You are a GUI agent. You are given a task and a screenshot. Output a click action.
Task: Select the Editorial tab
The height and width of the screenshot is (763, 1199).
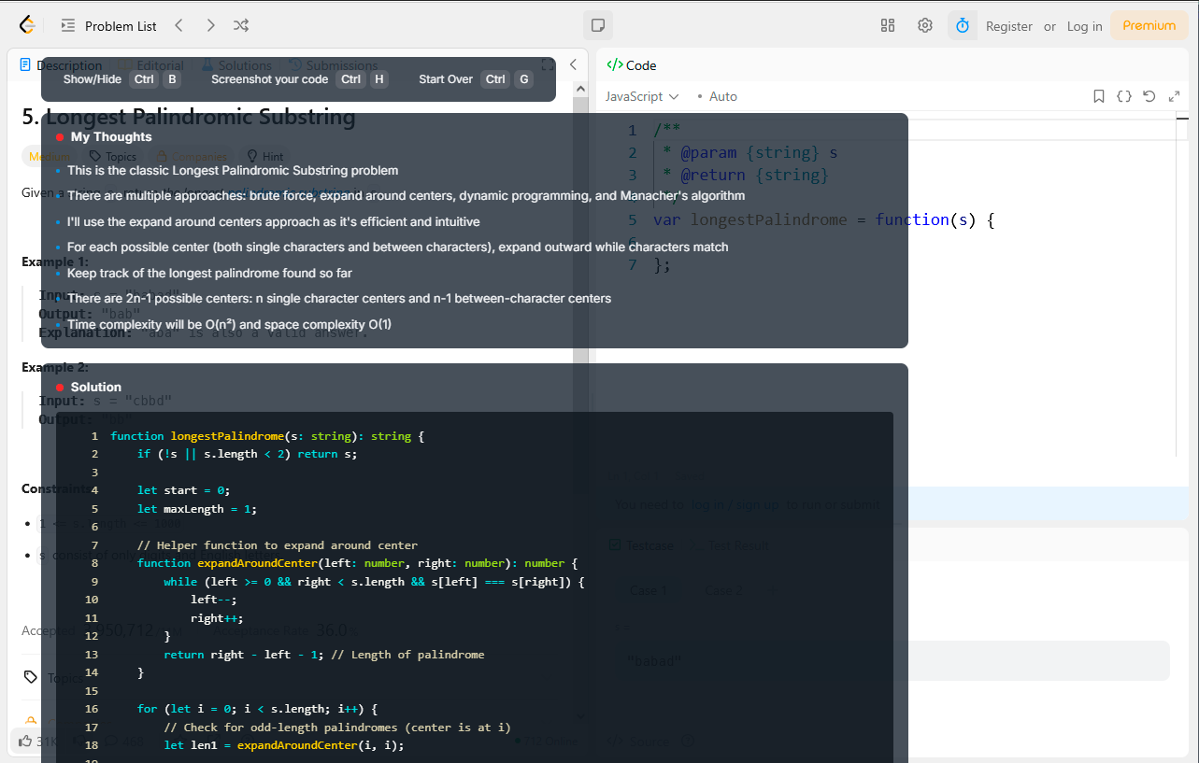[160, 64]
